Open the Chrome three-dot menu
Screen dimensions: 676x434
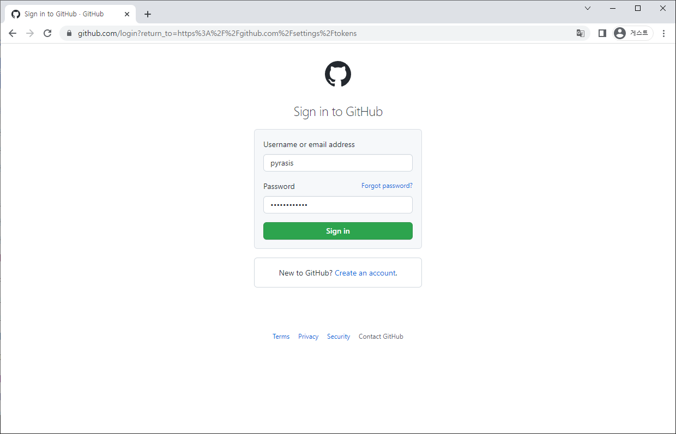point(663,33)
